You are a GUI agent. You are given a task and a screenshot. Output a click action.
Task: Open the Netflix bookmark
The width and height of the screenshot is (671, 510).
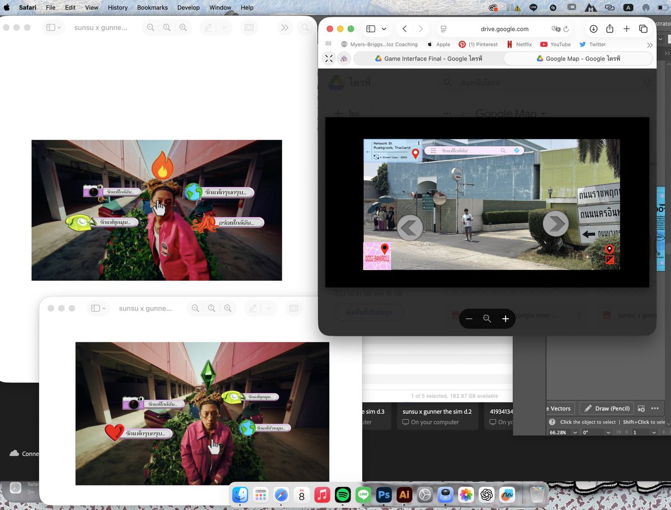(519, 44)
